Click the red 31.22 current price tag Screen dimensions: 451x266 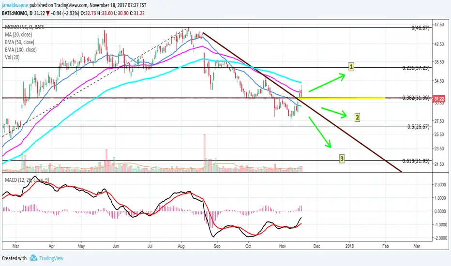pyautogui.click(x=439, y=99)
